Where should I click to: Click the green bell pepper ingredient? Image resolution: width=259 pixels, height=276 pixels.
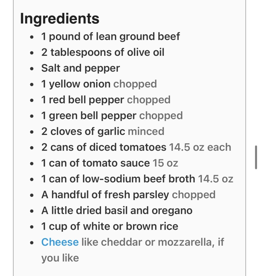89,116
